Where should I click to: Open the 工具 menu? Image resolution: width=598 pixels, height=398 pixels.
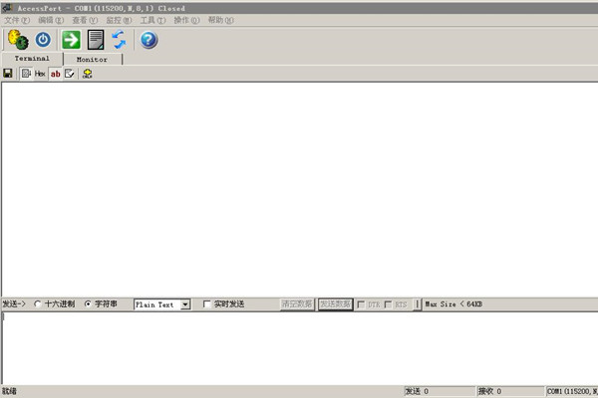pyautogui.click(x=152, y=20)
